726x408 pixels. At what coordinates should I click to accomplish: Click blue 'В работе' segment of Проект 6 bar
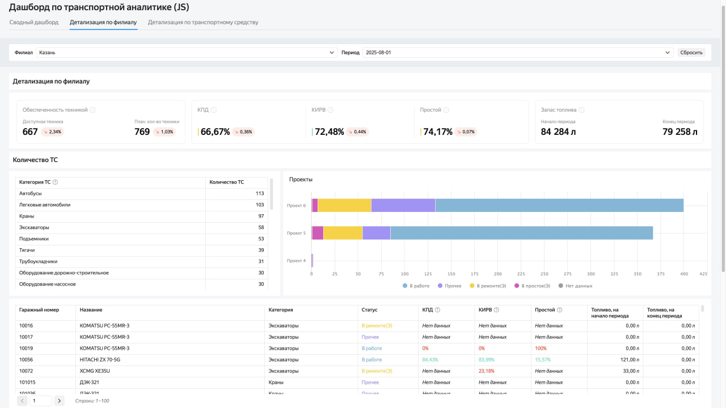click(x=559, y=205)
